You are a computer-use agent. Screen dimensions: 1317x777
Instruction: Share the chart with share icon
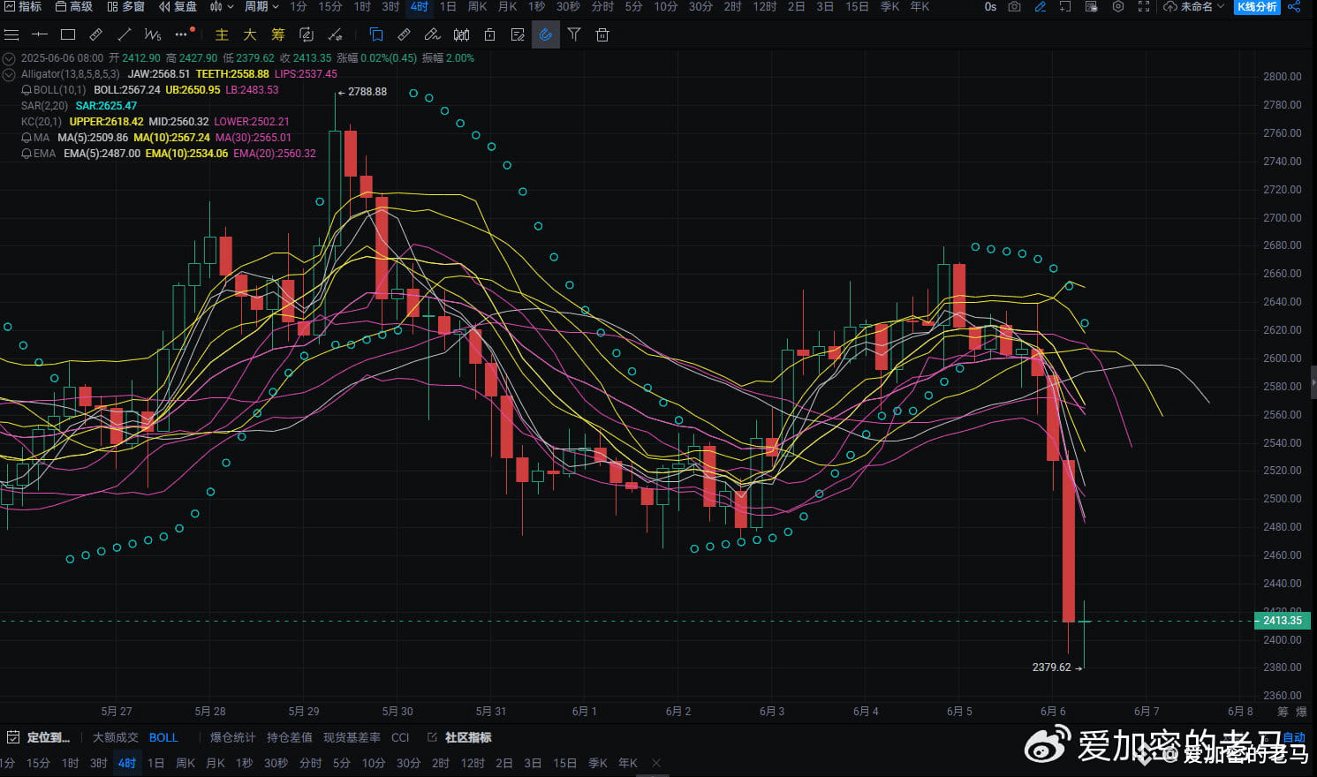coord(1294,6)
